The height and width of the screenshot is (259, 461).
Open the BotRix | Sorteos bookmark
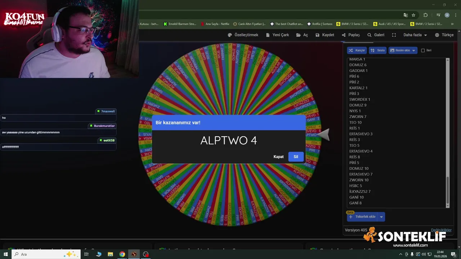click(x=320, y=24)
